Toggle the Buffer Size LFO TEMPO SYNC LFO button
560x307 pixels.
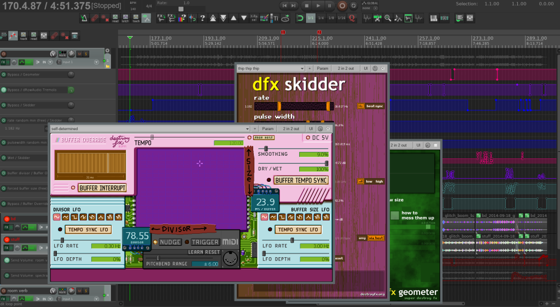tap(298, 229)
